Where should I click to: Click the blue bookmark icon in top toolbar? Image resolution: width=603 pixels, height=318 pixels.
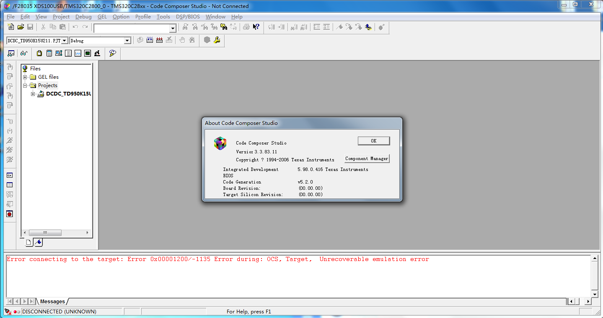pos(368,27)
